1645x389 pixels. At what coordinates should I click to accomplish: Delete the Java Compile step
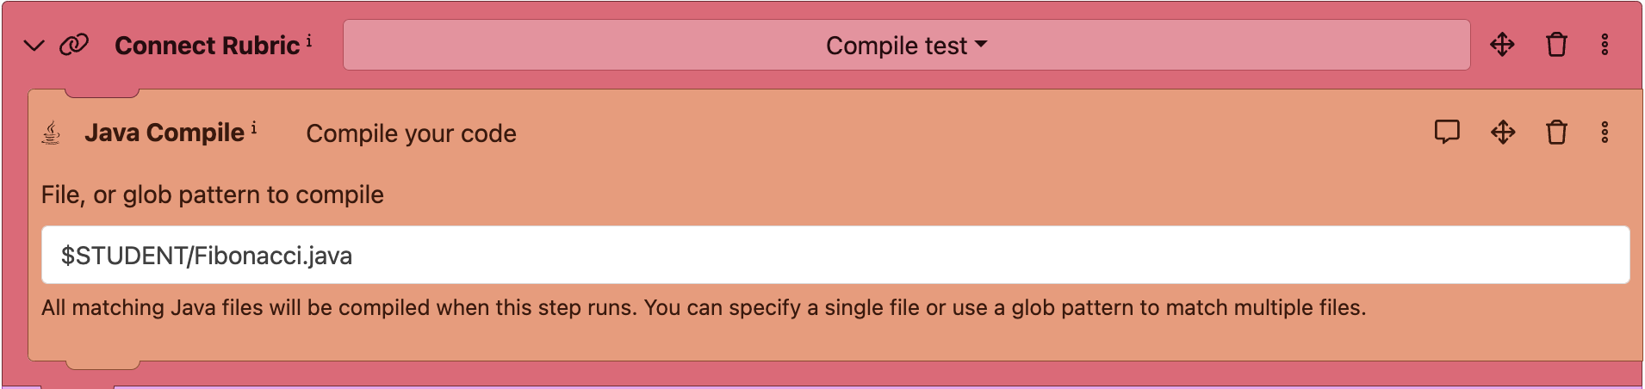pyautogui.click(x=1556, y=133)
